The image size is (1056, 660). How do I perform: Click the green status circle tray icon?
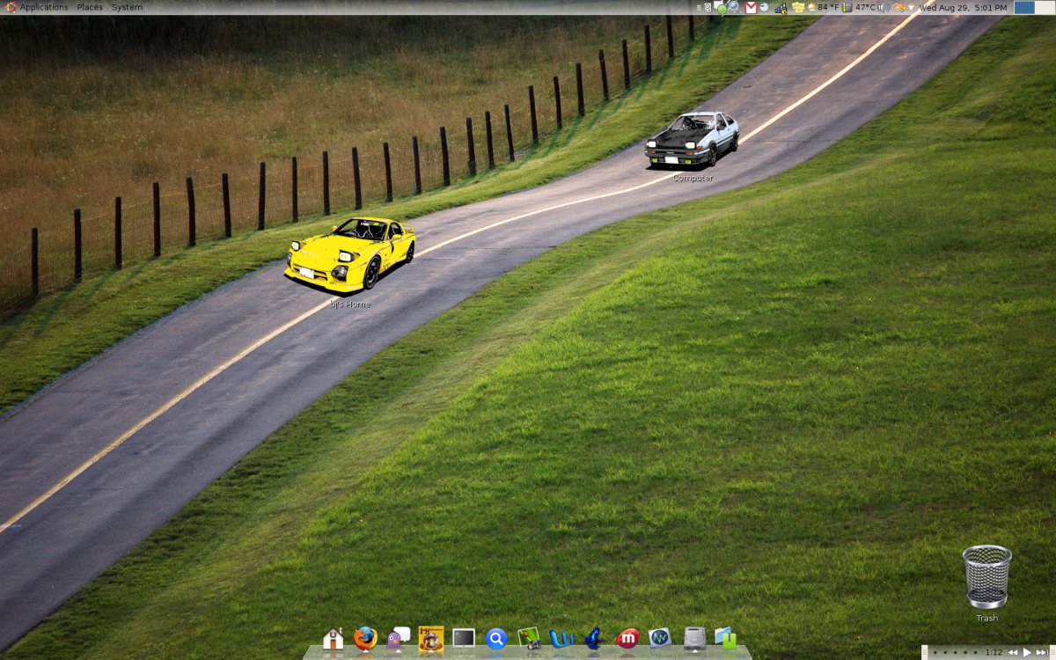tap(722, 8)
